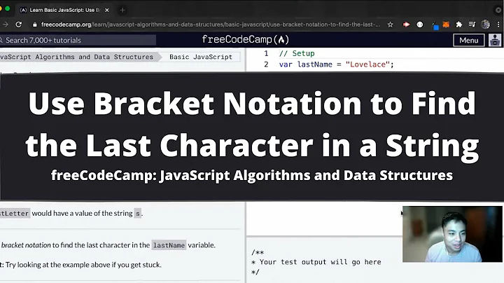
Task: Click code line 'var lastName = "Lovelace";'
Action: pos(336,64)
